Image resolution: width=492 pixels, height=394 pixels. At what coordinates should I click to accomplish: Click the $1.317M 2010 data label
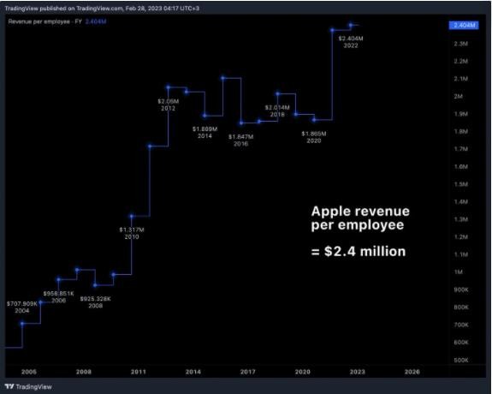pos(132,233)
